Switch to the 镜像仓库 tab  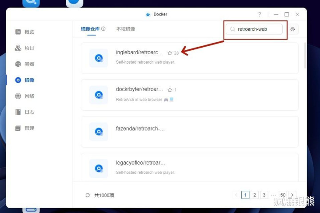click(90, 29)
